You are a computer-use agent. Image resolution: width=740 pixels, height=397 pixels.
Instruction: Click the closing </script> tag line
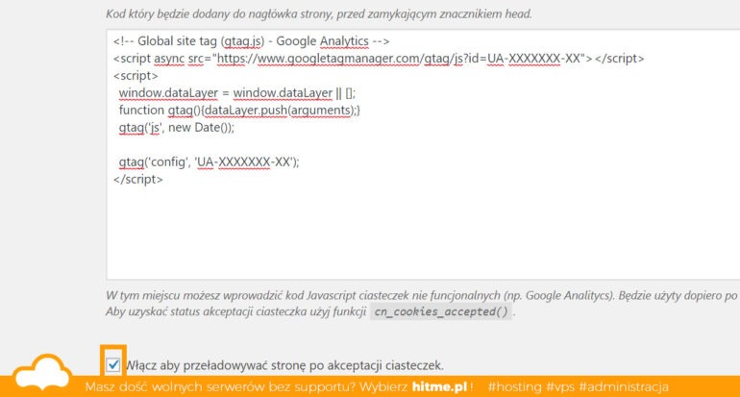(138, 180)
